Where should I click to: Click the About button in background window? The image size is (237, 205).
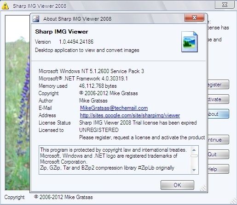pyautogui.click(x=218, y=114)
